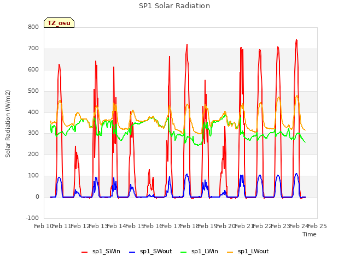Click the blue sp1_SWout legend swatch
Viewport: 350px width, 262px height.
[132, 252]
